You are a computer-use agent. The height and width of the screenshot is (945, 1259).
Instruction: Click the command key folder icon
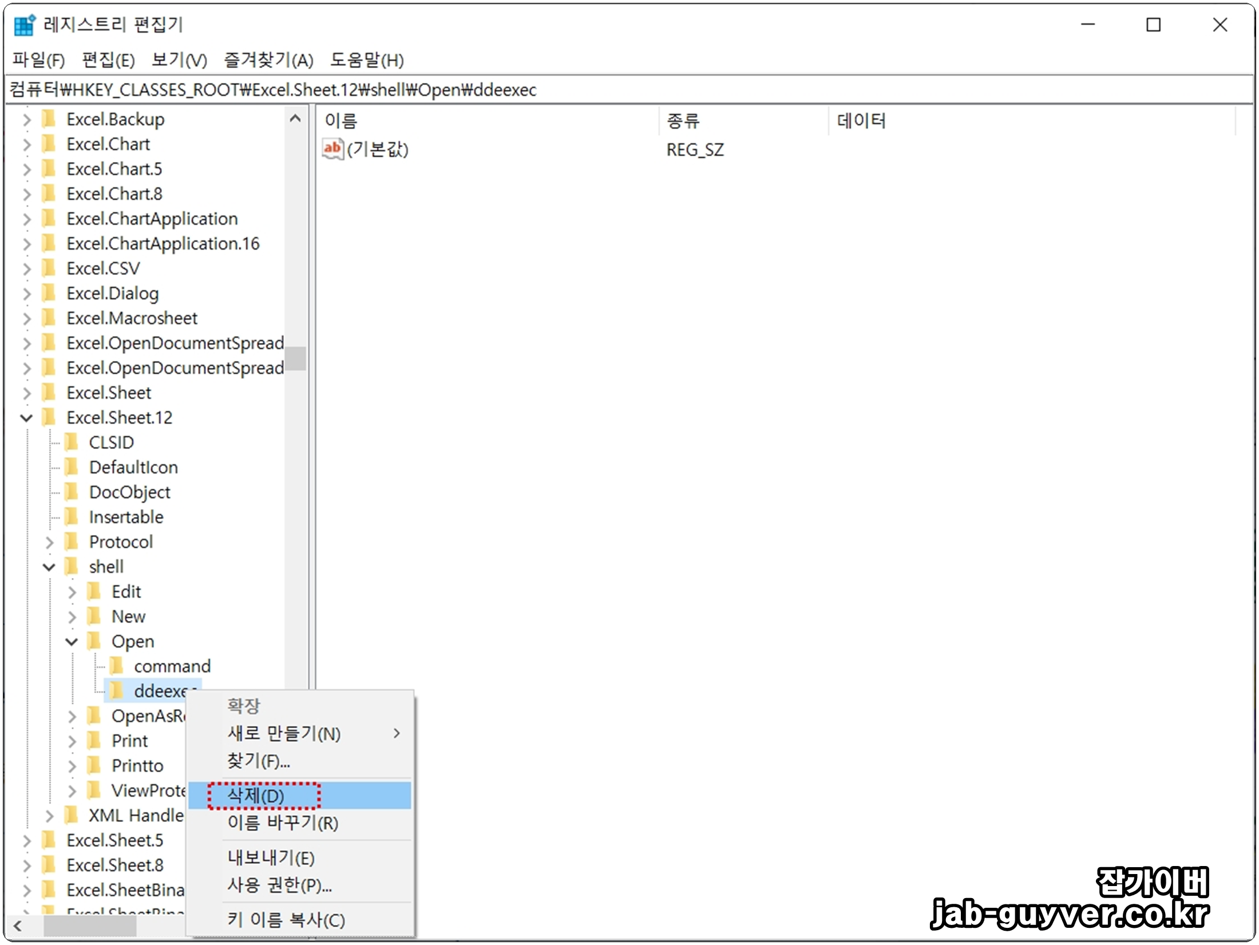point(117,666)
